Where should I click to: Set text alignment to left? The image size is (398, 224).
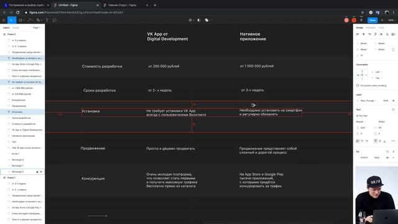[358, 141]
